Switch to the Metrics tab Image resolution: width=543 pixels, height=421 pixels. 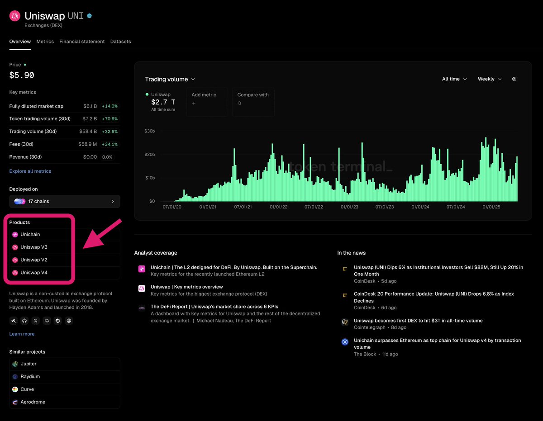tap(45, 42)
